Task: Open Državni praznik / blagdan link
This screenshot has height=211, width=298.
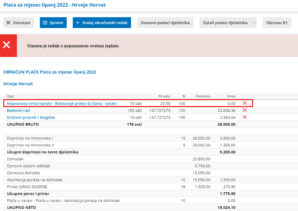Action: point(31,117)
